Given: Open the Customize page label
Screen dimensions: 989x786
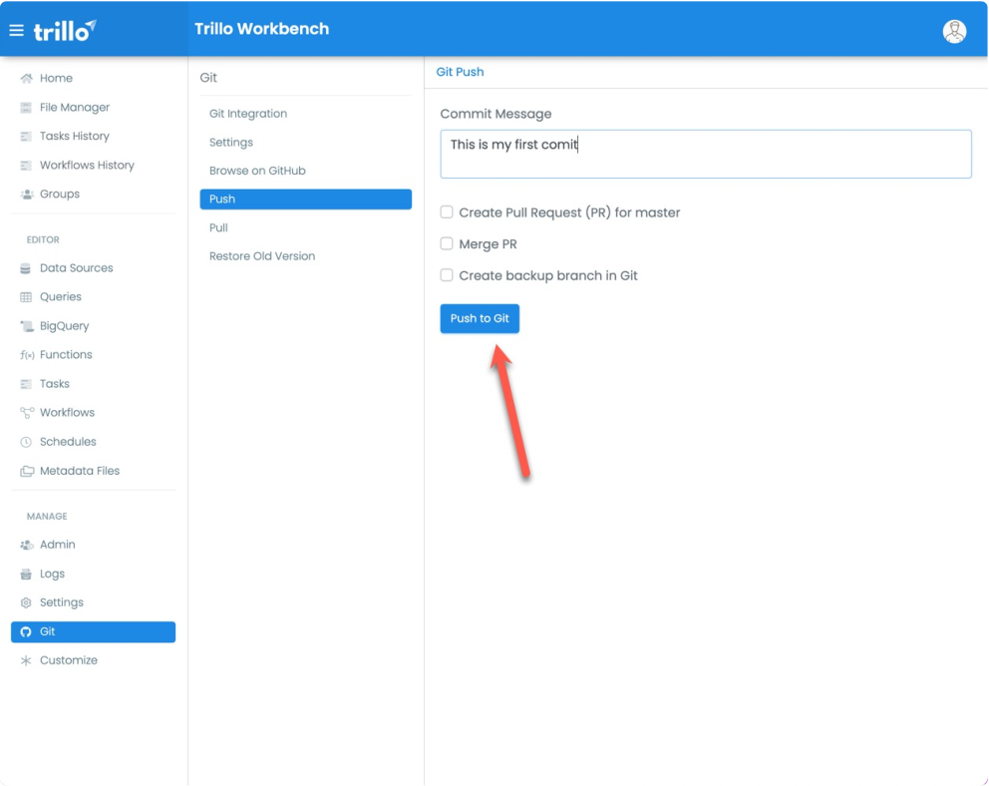Looking at the screenshot, I should coord(69,660).
